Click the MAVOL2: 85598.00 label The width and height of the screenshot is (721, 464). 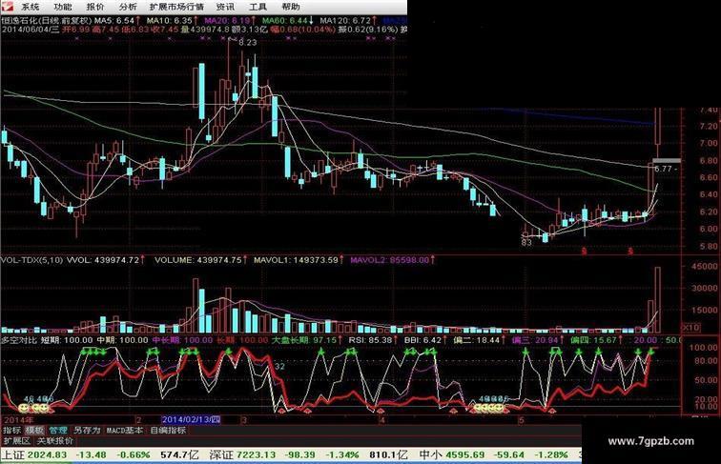pos(389,260)
